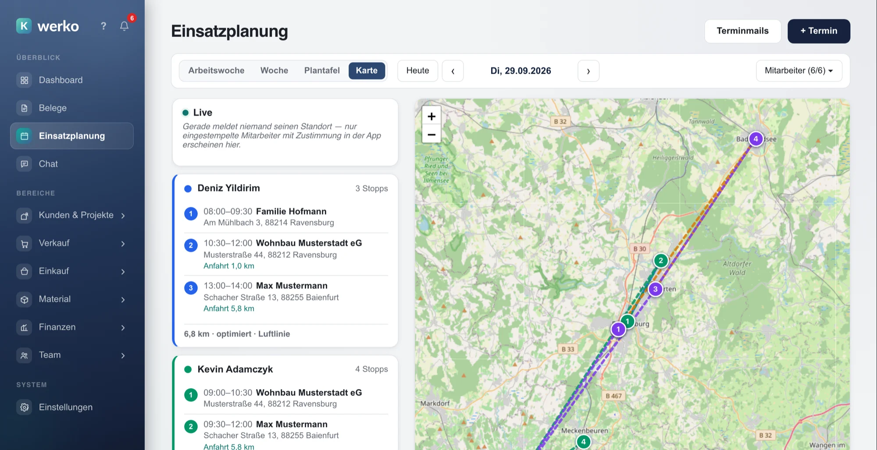Click the date Di, 29.09.2026
The image size is (877, 450).
coord(520,71)
